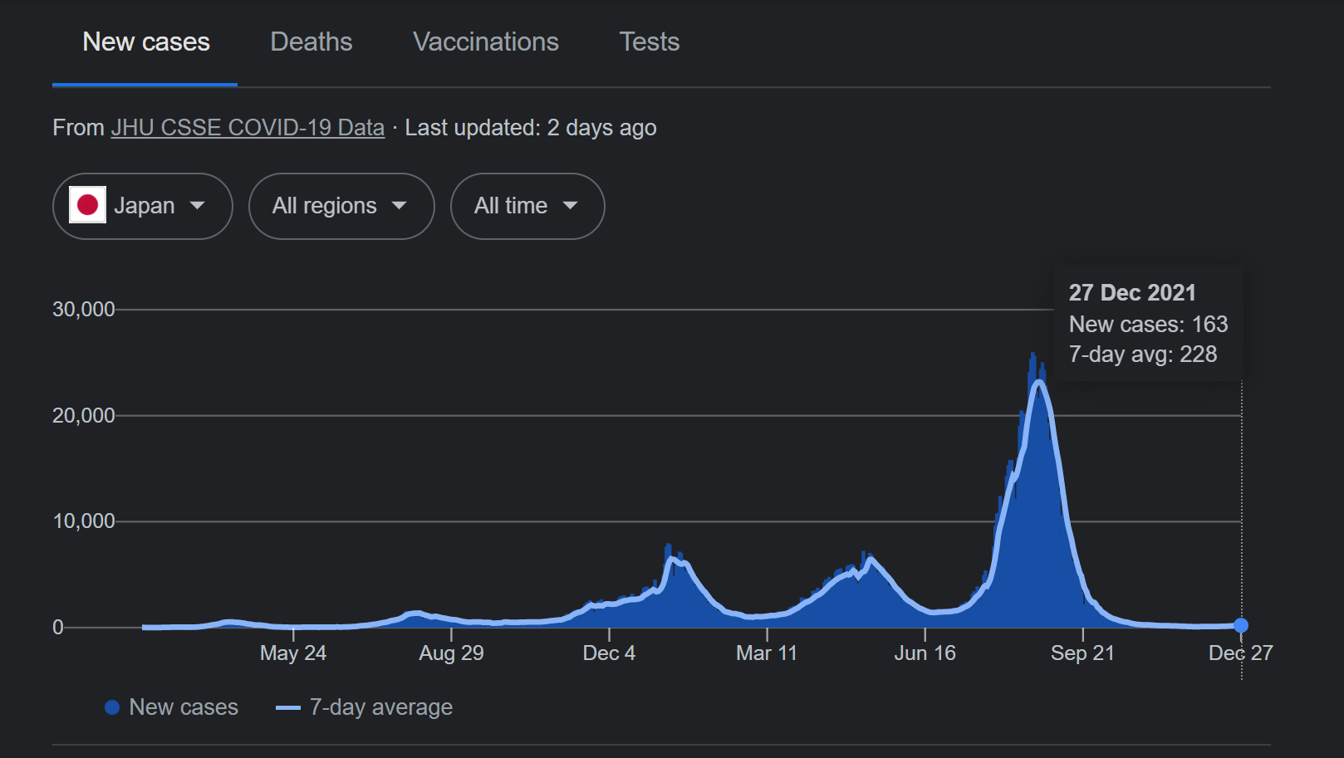Switch to the Deaths tab

click(311, 42)
